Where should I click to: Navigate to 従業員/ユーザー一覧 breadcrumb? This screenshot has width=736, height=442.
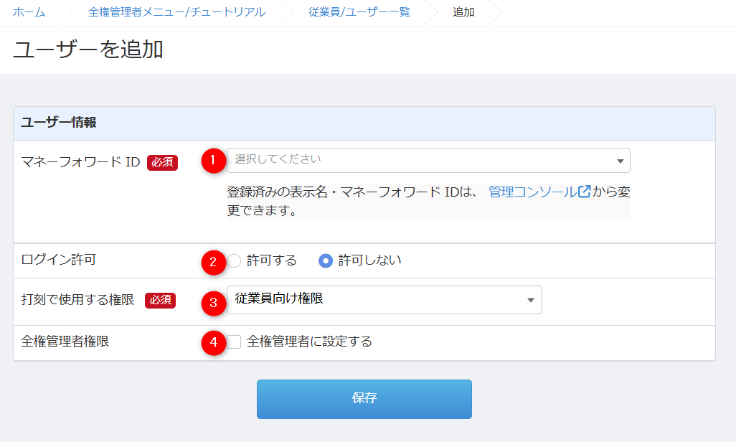coord(359,12)
